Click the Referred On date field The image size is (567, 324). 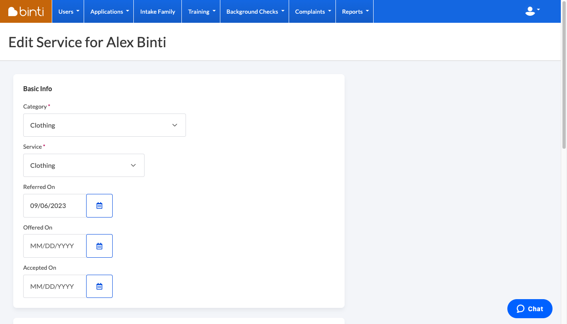point(55,206)
